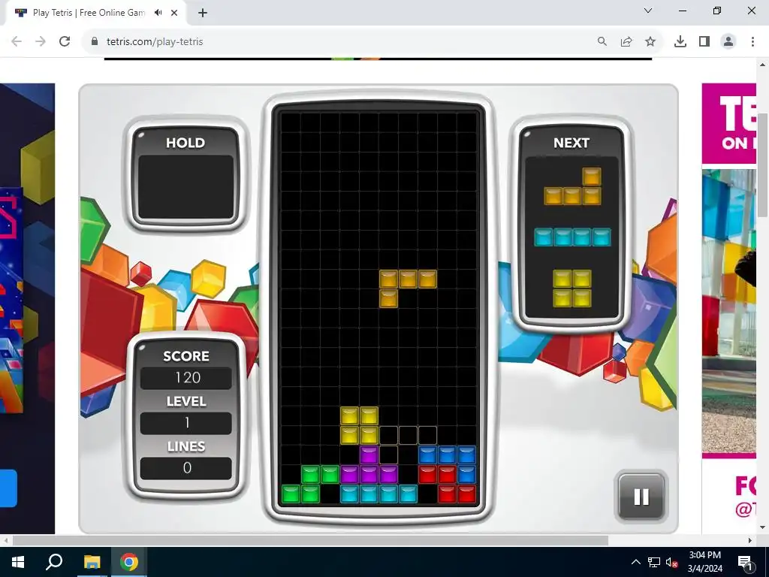View site information lock icon

click(95, 42)
